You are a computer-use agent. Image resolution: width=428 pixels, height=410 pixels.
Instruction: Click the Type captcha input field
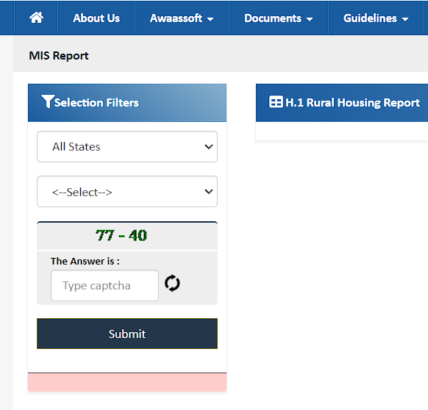coord(105,286)
